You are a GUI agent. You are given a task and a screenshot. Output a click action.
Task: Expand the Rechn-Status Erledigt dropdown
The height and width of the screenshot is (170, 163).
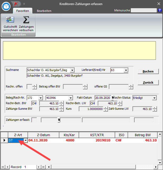tap(155, 98)
